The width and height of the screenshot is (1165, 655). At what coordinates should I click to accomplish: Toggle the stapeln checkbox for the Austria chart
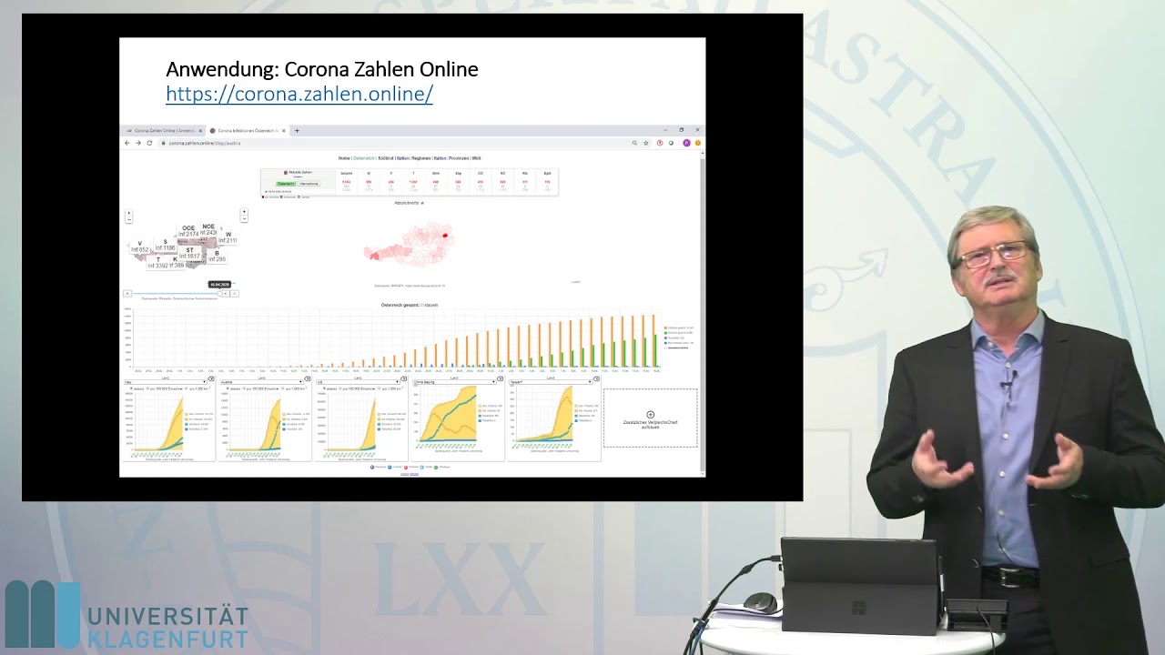pos(422,305)
